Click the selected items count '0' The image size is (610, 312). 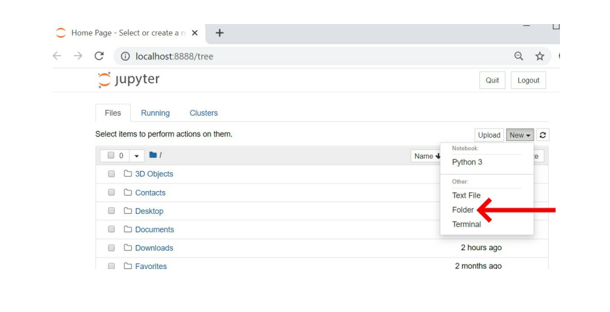click(121, 155)
